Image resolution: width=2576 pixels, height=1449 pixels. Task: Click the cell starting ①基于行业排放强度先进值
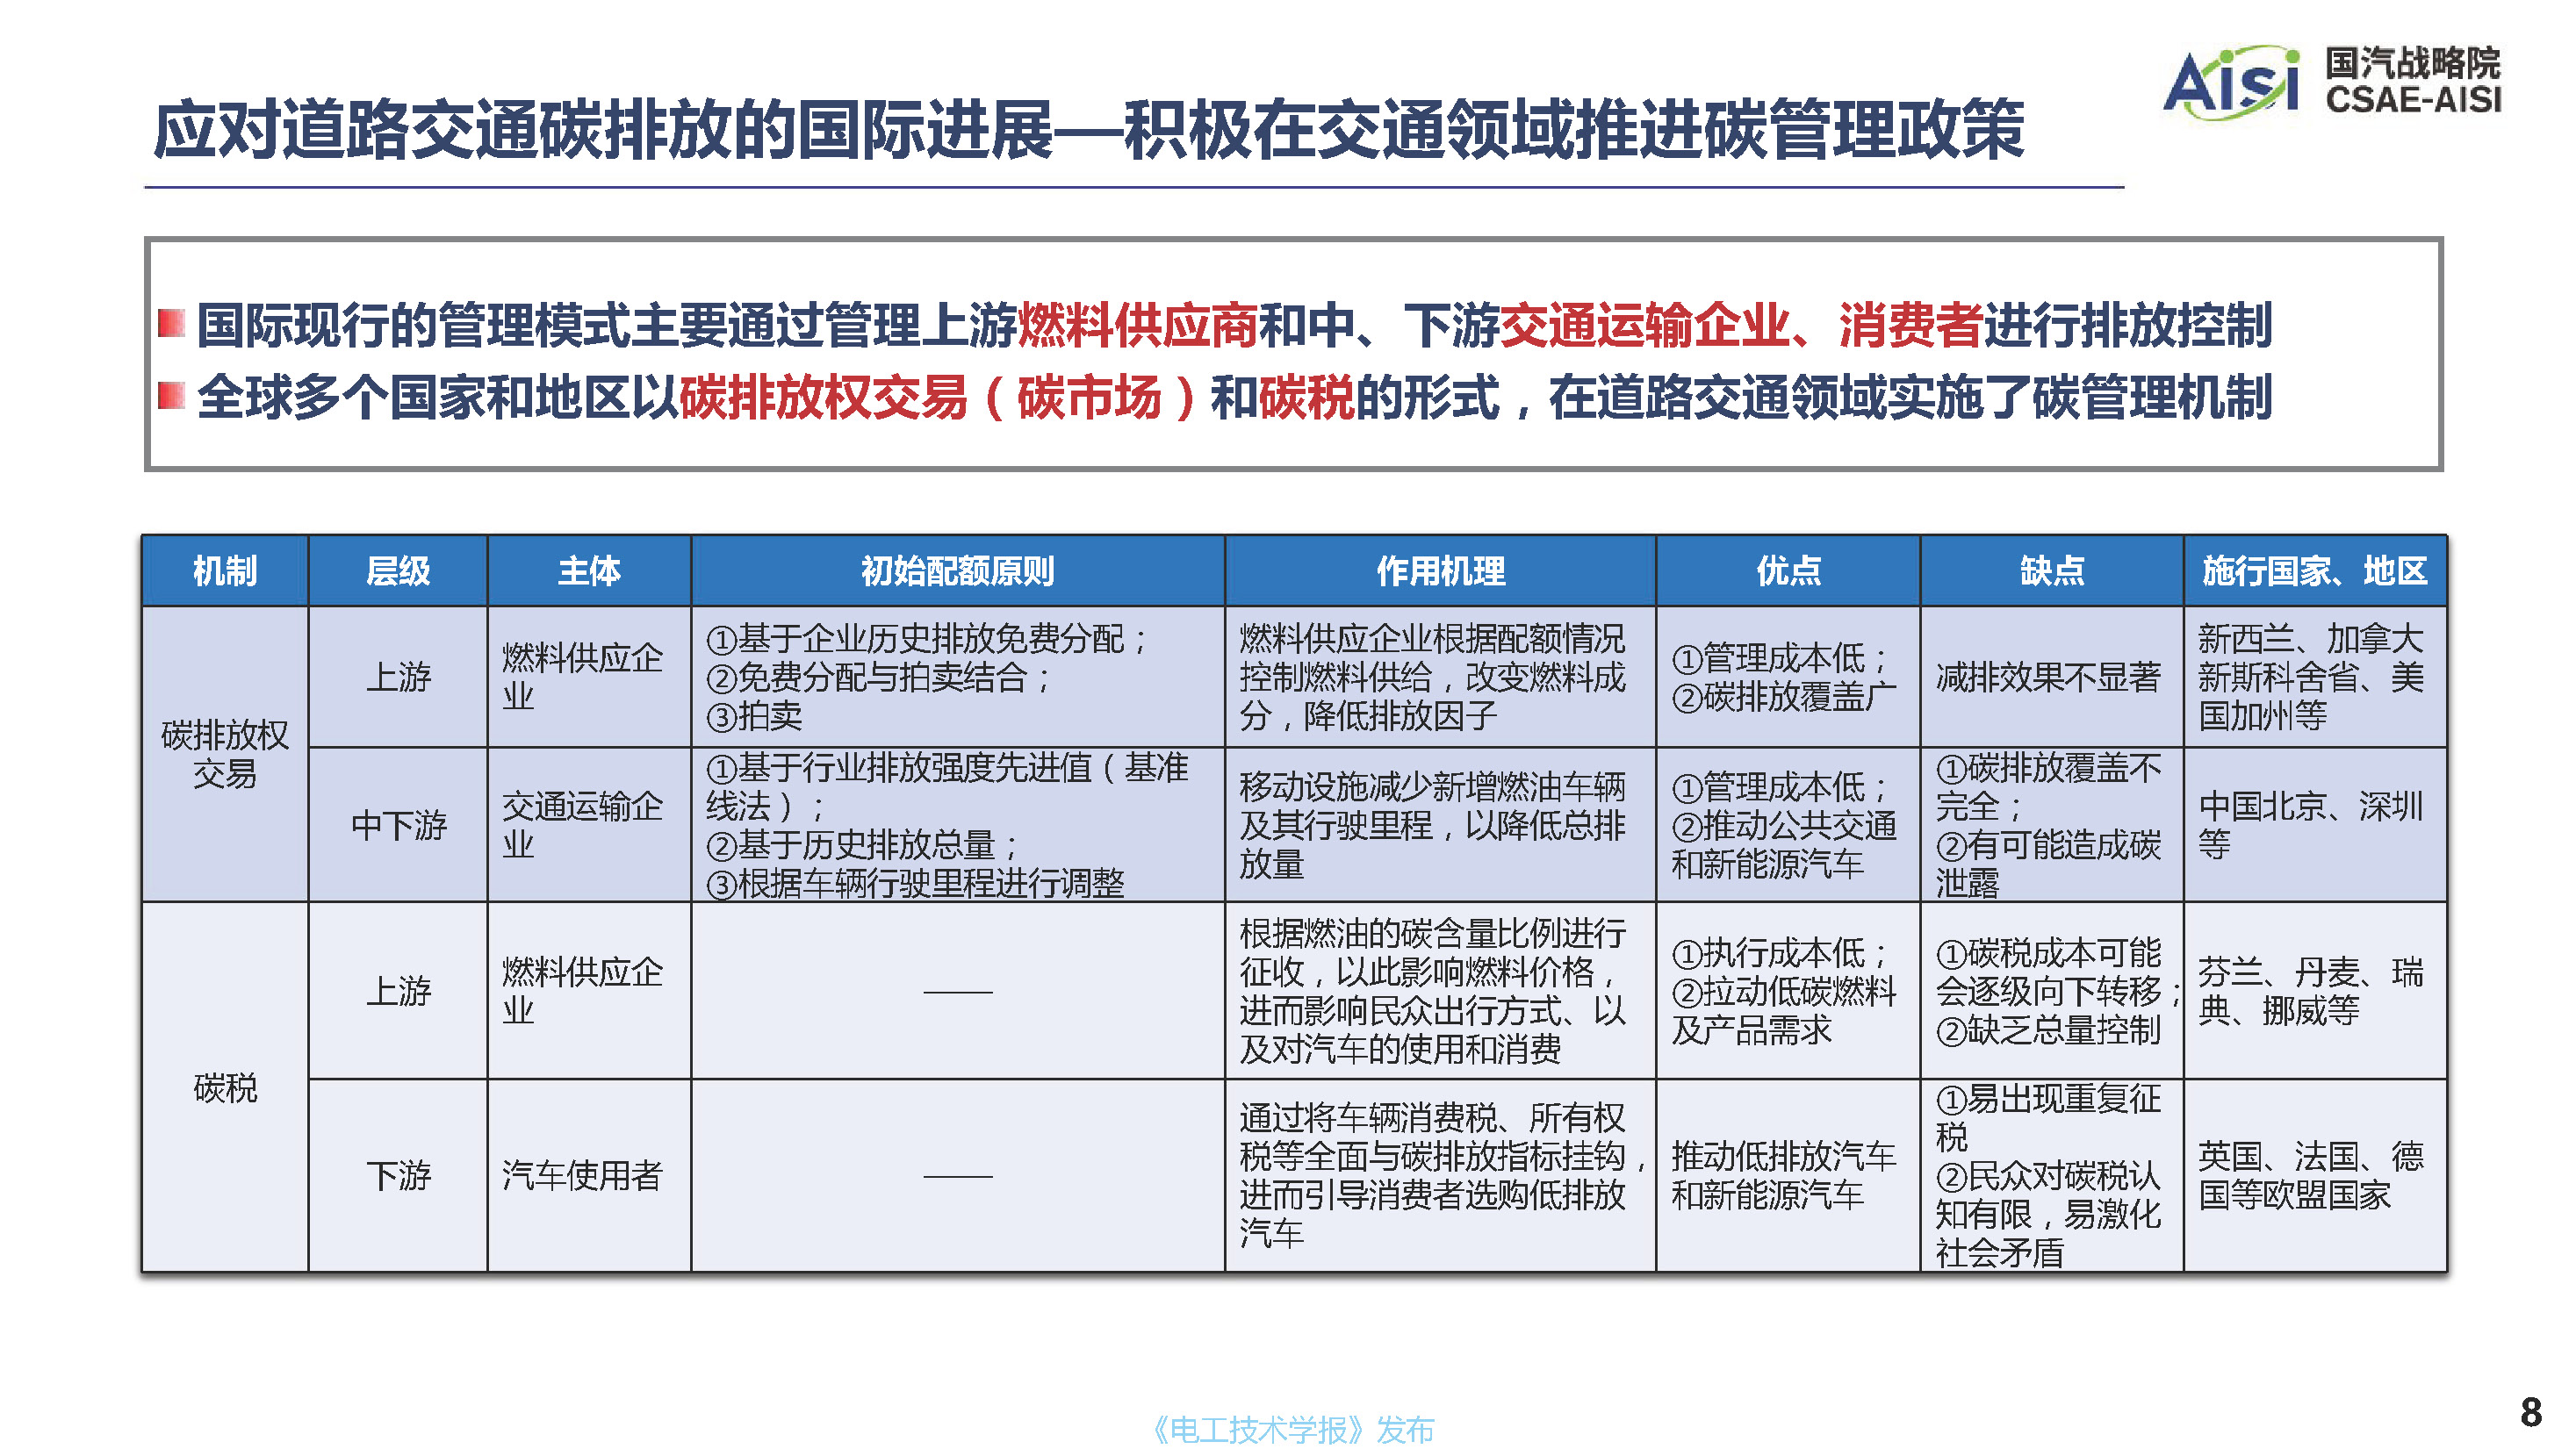958,824
